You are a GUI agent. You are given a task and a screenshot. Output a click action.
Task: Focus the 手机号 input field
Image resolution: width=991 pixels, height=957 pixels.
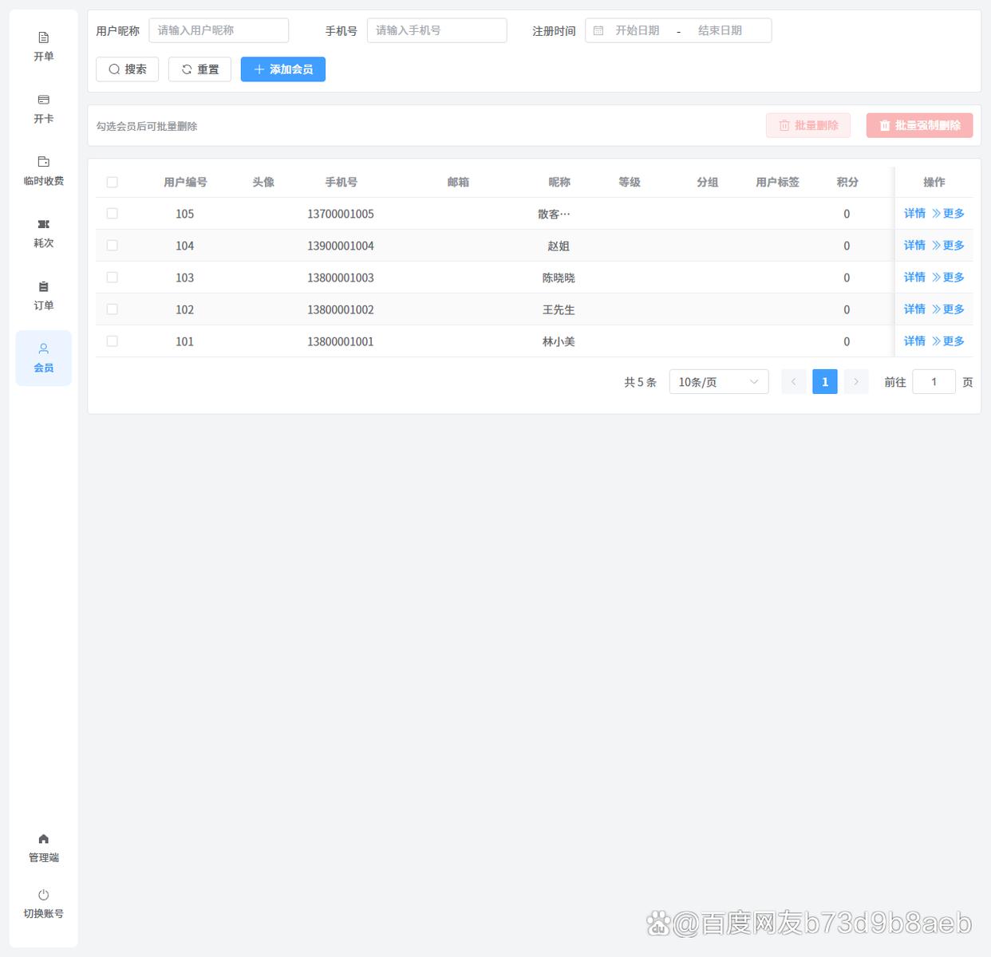pos(437,30)
